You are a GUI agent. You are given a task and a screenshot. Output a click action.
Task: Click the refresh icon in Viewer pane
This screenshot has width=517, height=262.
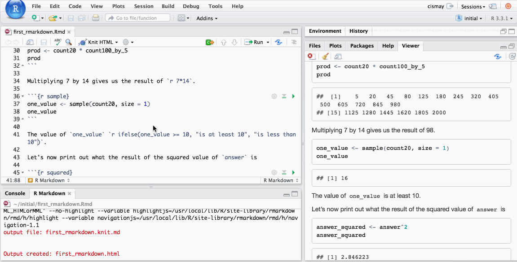click(x=512, y=57)
